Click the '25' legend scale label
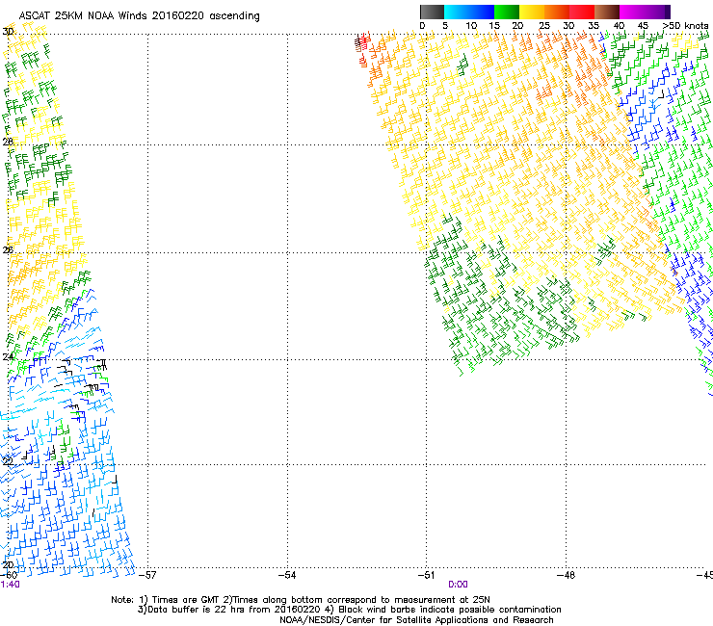Viewport: 713px width, 626px height. point(544,26)
